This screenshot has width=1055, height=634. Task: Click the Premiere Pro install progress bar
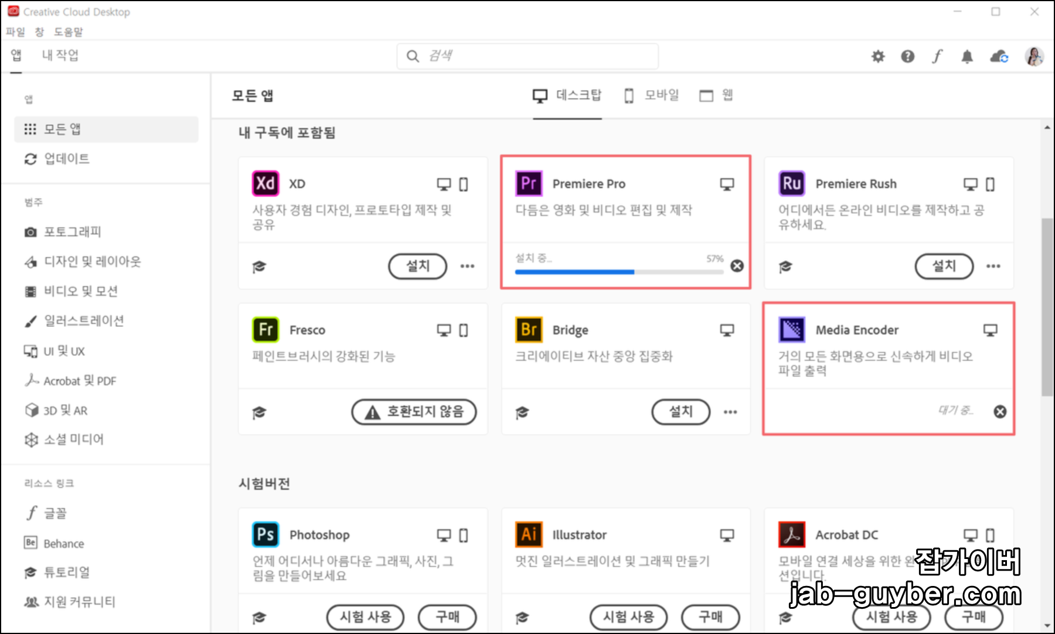619,272
